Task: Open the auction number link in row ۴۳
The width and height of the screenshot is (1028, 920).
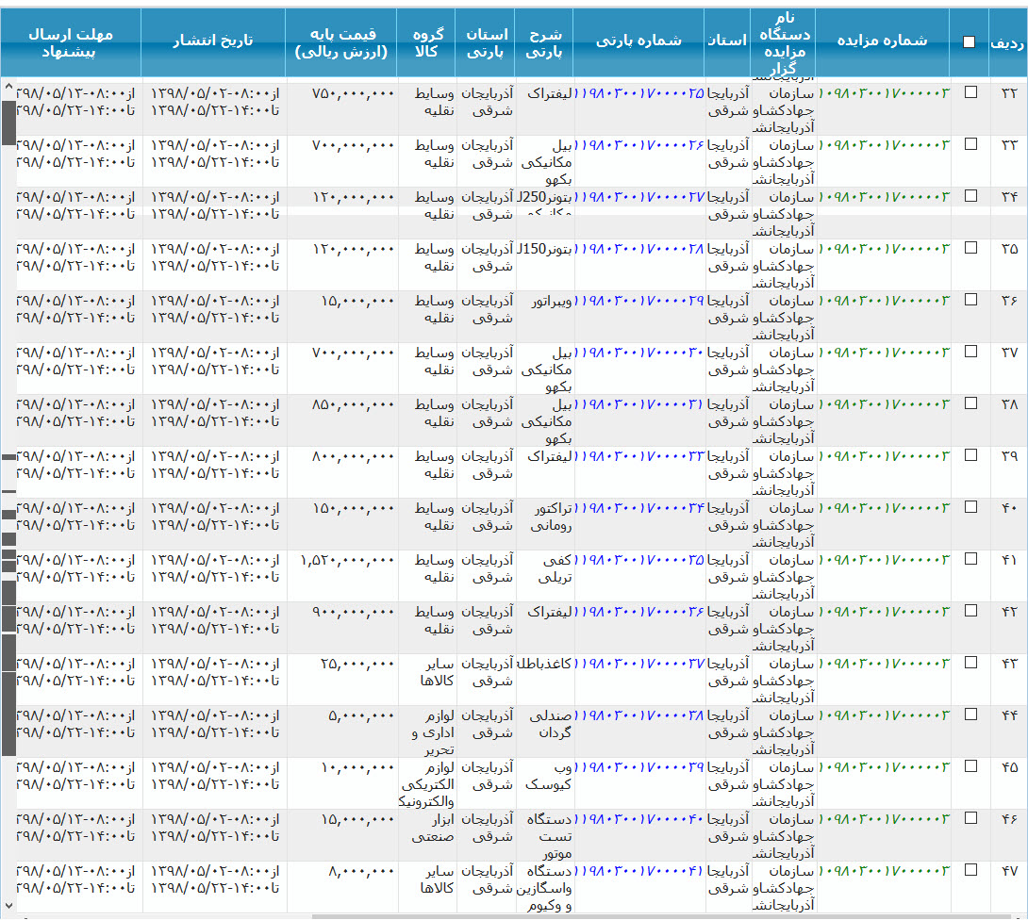Action: [884, 664]
